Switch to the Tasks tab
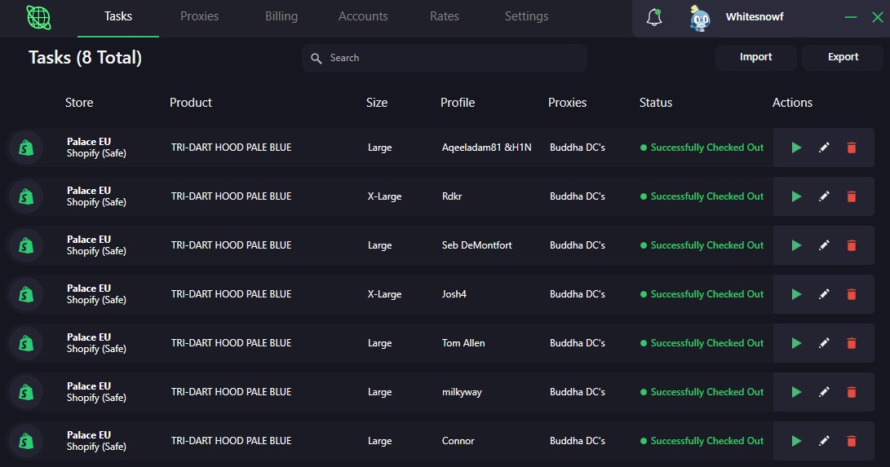 (x=118, y=16)
